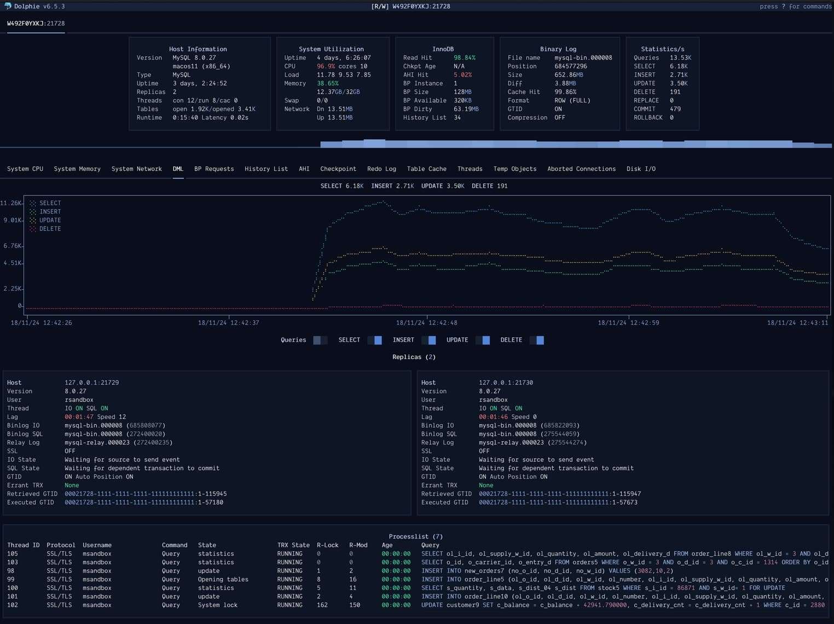The width and height of the screenshot is (834, 624).
Task: Toggle the INSERT metric switch
Action: coord(430,340)
